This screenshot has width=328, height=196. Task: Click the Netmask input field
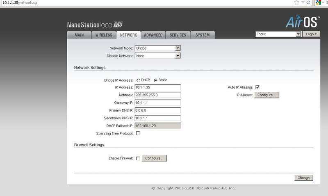pos(157,95)
